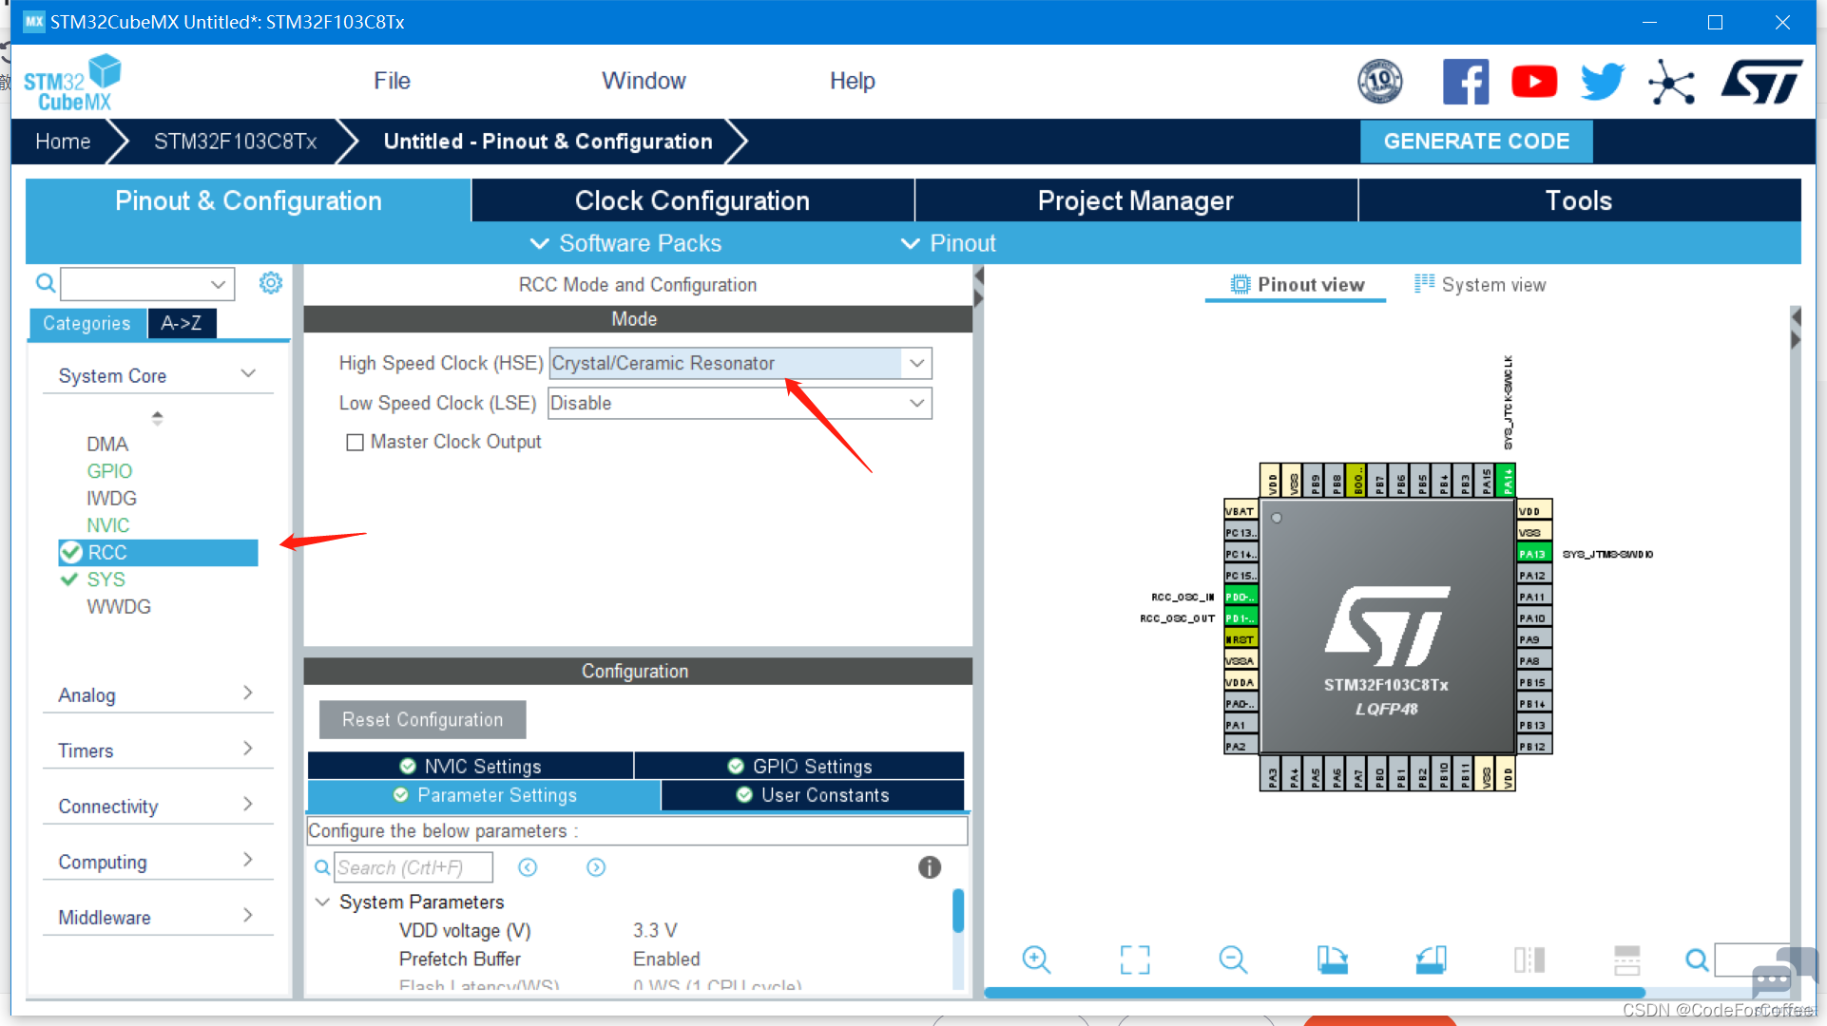Image resolution: width=1827 pixels, height=1026 pixels.
Task: Switch to Clock Configuration tab
Action: pyautogui.click(x=692, y=200)
